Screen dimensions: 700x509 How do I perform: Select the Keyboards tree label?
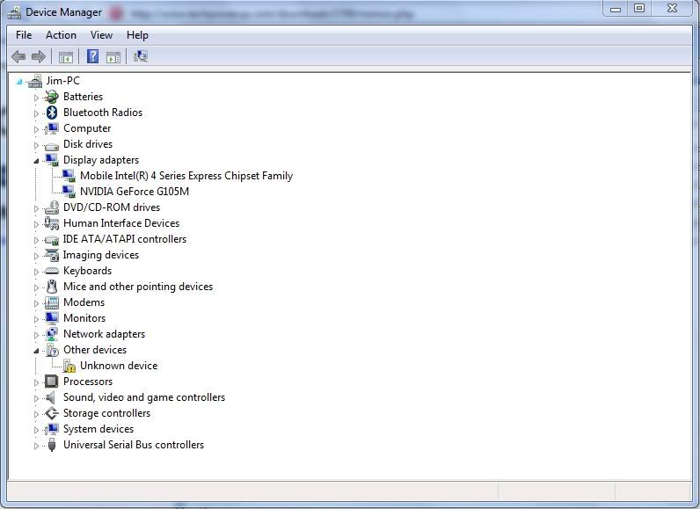tap(88, 271)
